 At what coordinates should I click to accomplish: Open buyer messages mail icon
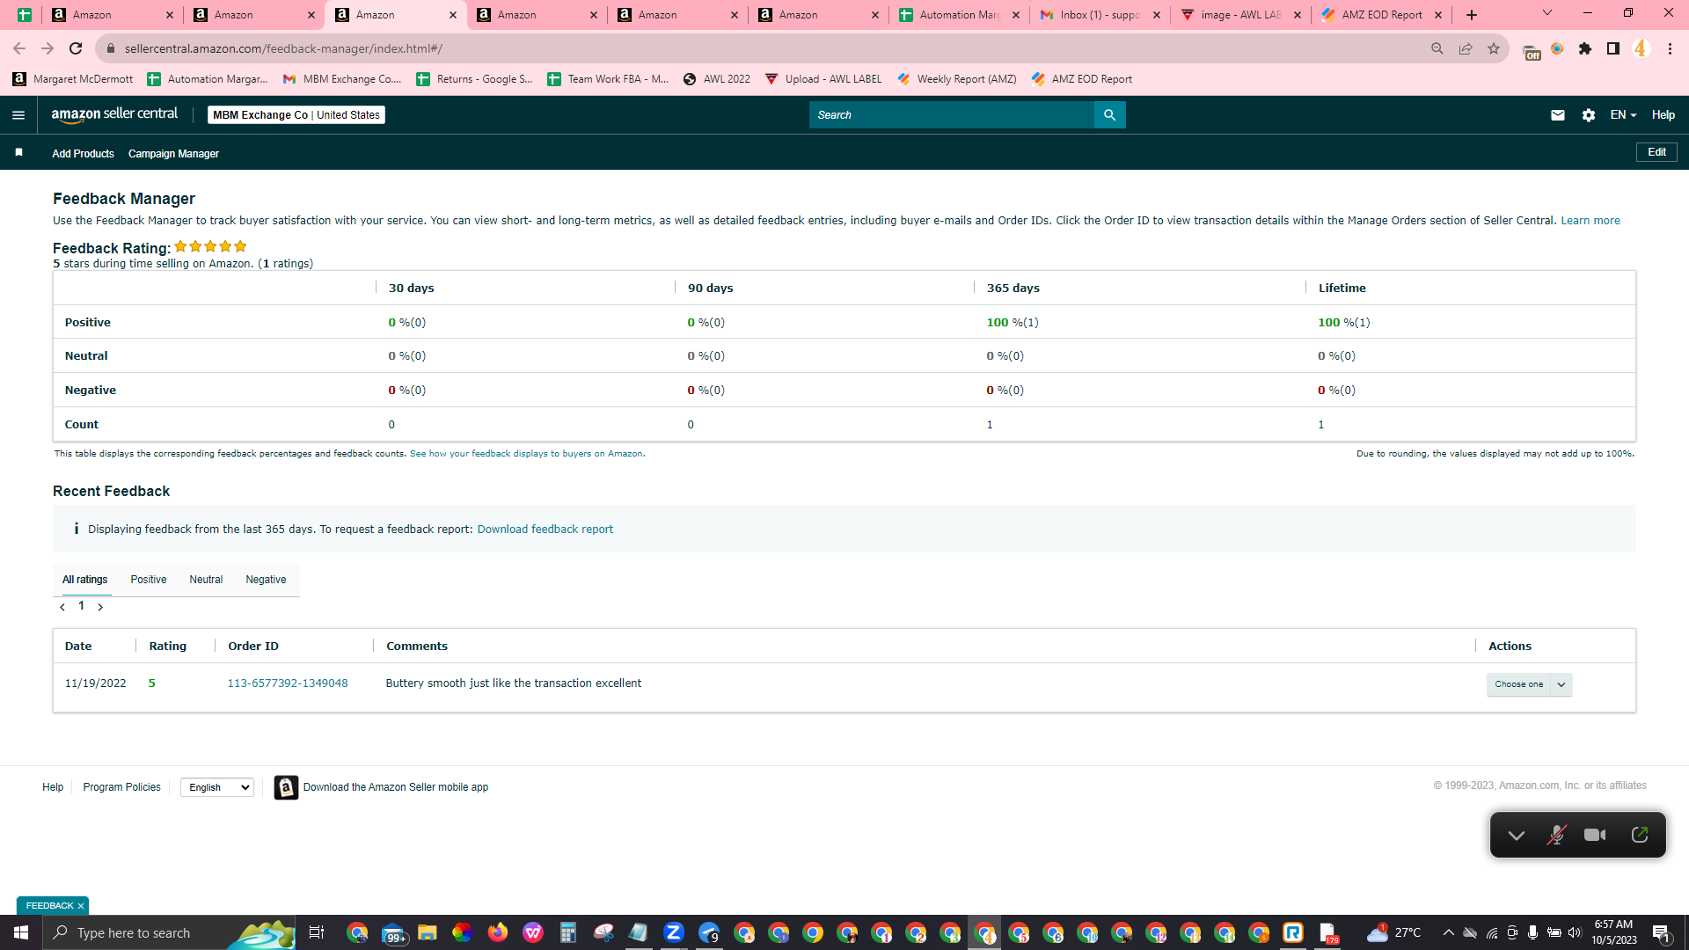coord(1557,115)
